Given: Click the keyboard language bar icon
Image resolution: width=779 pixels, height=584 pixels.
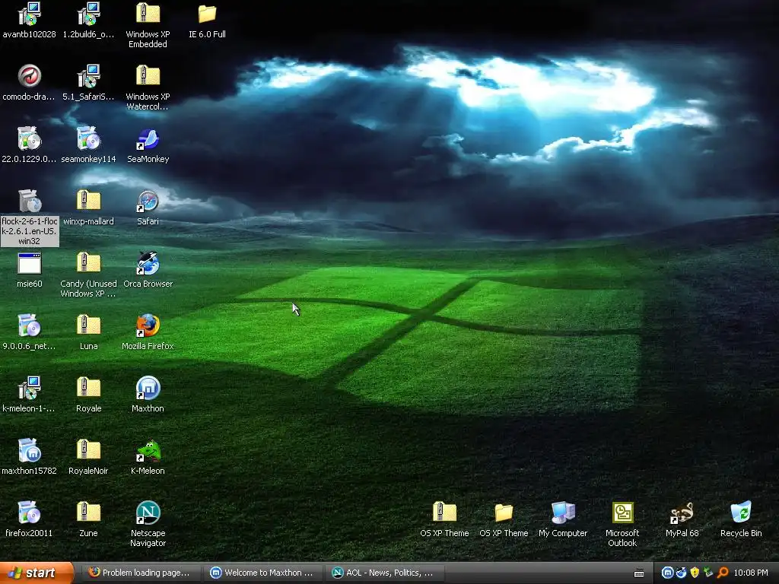Looking at the screenshot, I should 639,573.
